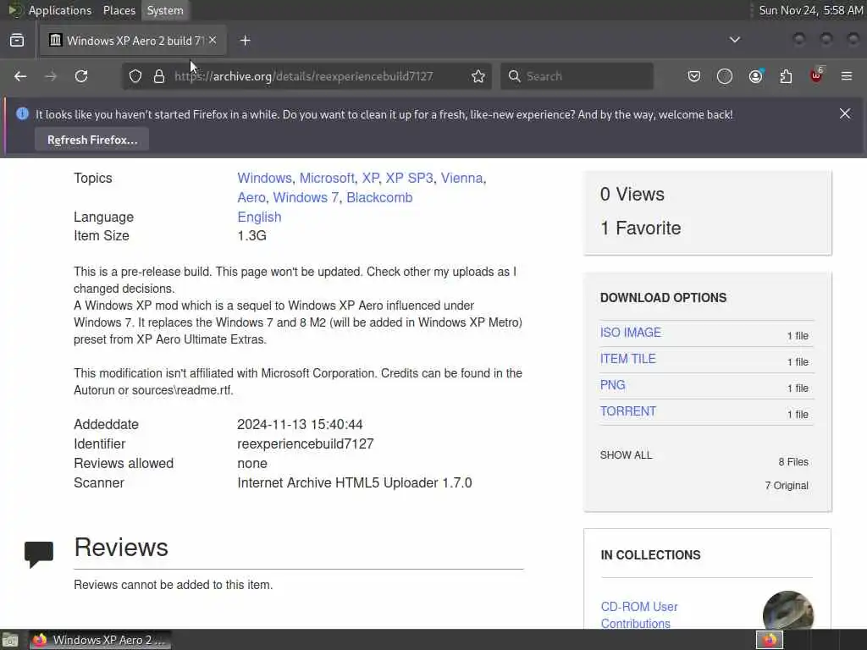Click the 7 Original files link
The width and height of the screenshot is (867, 650).
click(787, 485)
